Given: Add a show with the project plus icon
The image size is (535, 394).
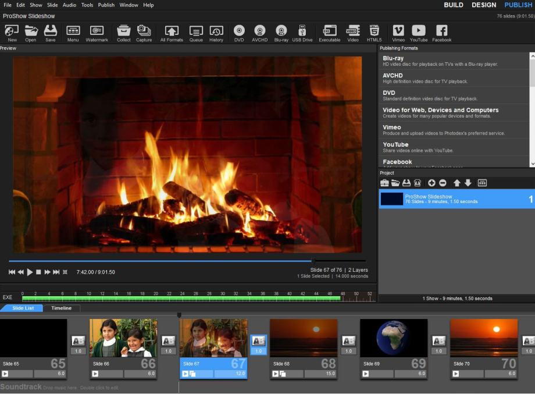Looking at the screenshot, I should [x=431, y=183].
